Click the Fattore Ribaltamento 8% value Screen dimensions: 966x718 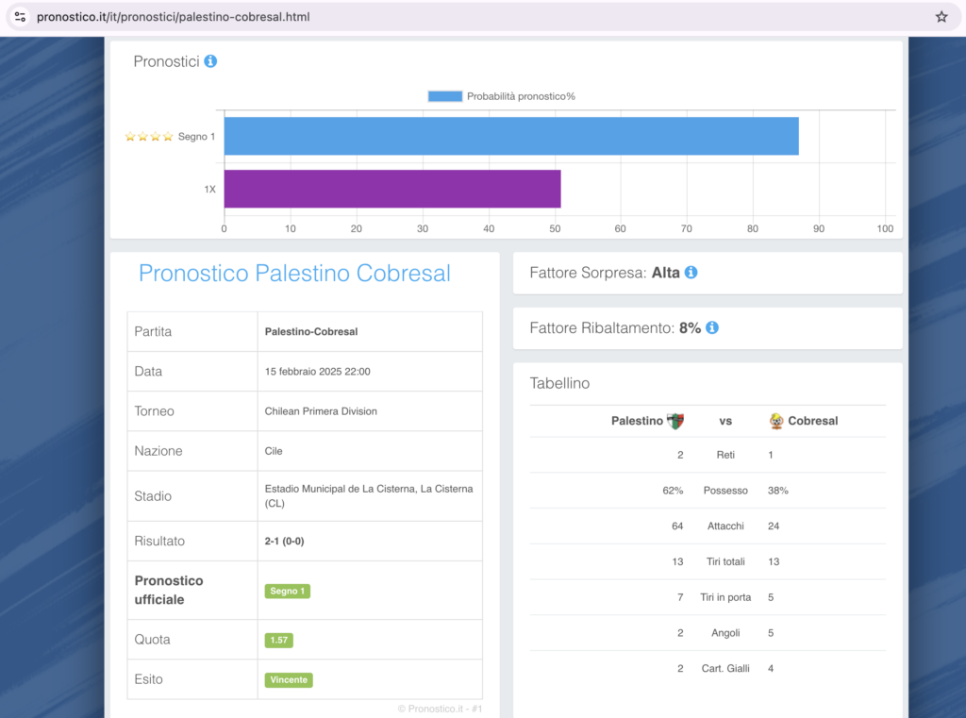[690, 328]
